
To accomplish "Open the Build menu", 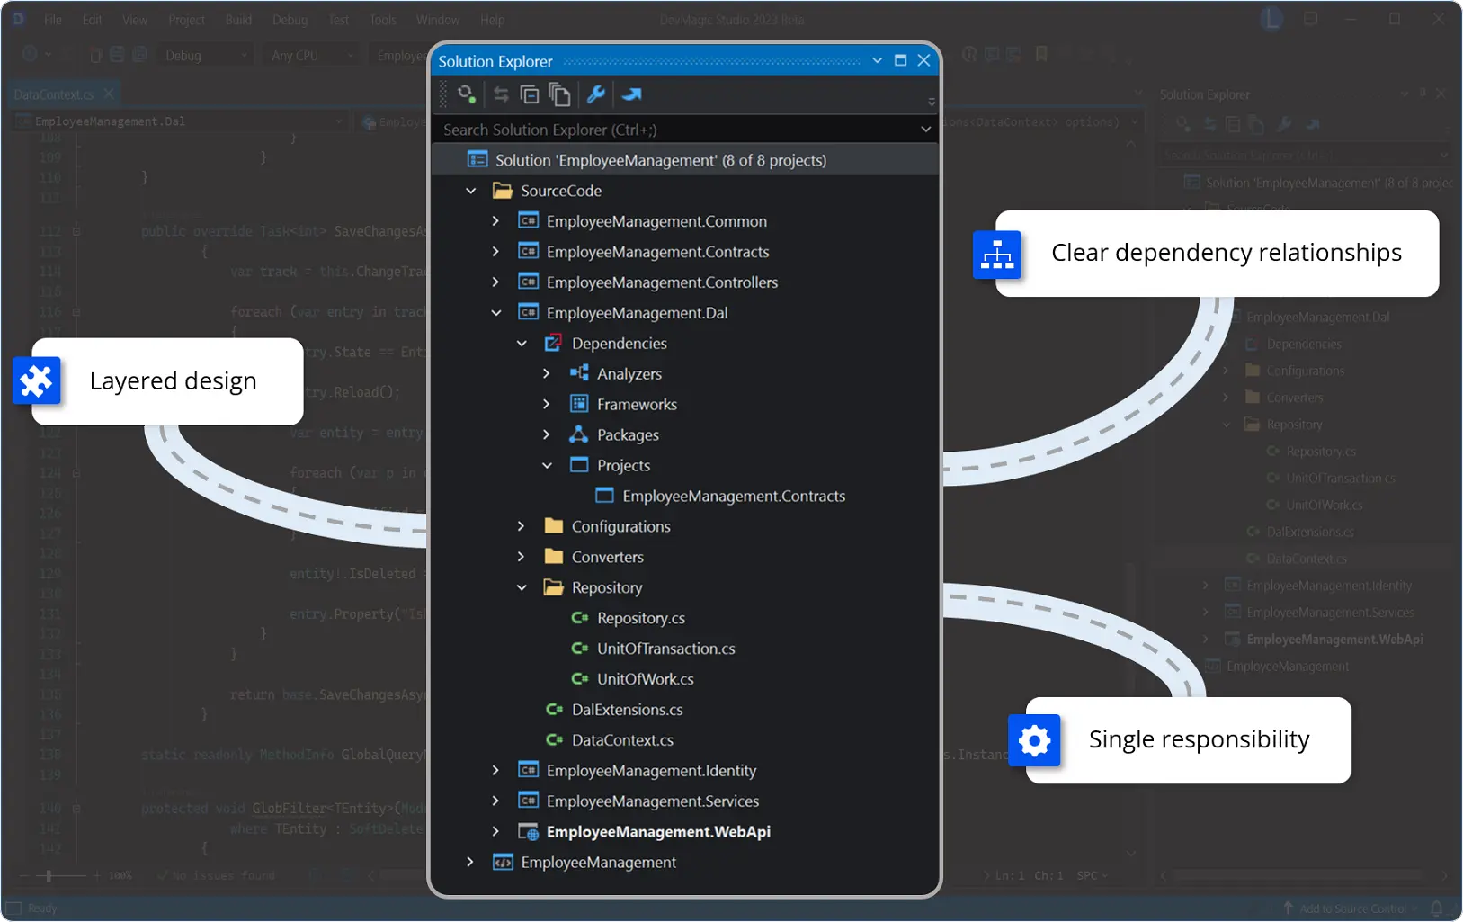I will (237, 19).
